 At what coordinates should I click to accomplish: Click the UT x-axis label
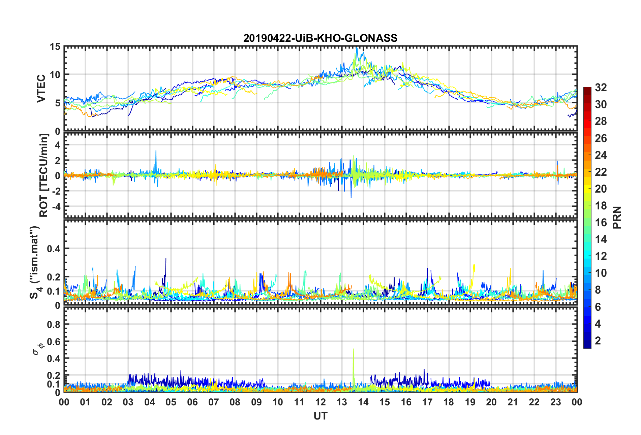pyautogui.click(x=320, y=416)
